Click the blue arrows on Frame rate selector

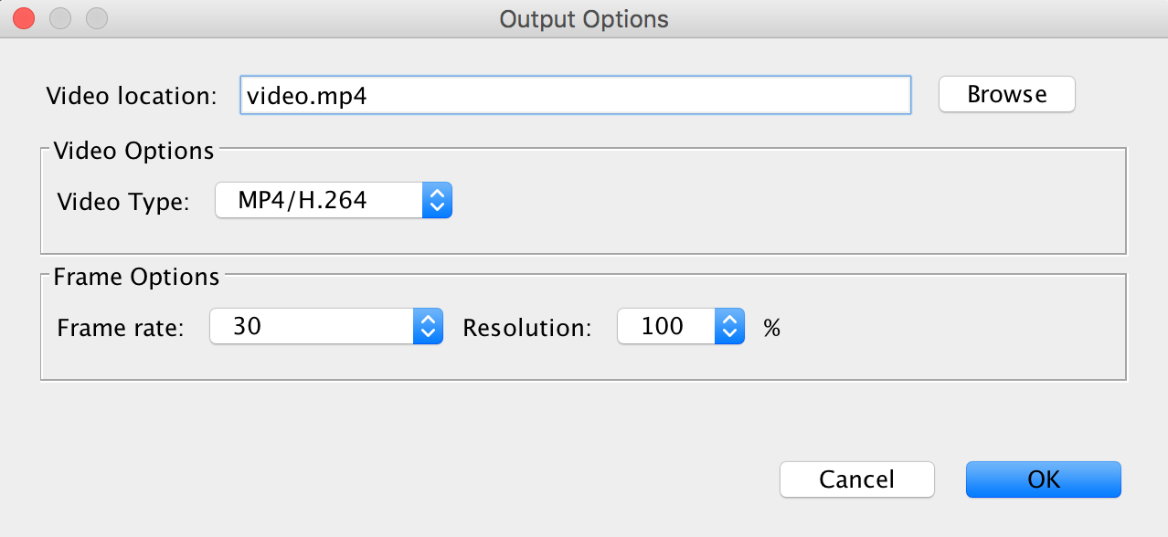[428, 327]
